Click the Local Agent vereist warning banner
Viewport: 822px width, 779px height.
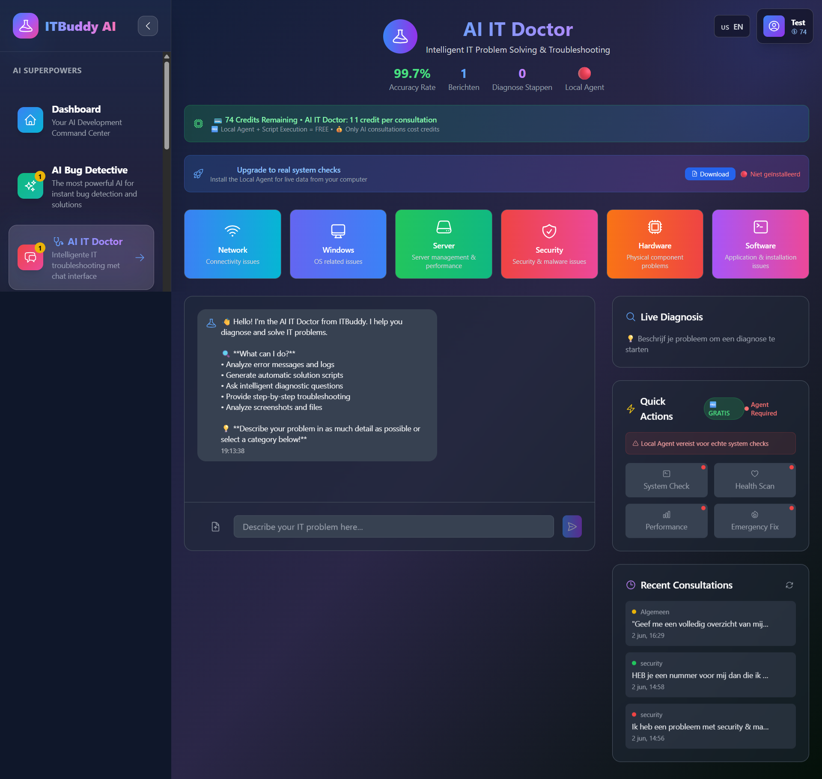click(710, 443)
